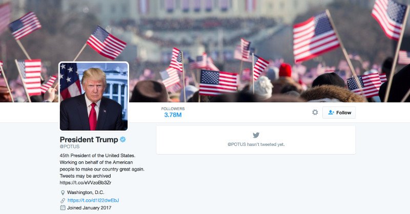Screen dimensions: 410x214
Task: Click the location pin icon
Action: click(63, 192)
